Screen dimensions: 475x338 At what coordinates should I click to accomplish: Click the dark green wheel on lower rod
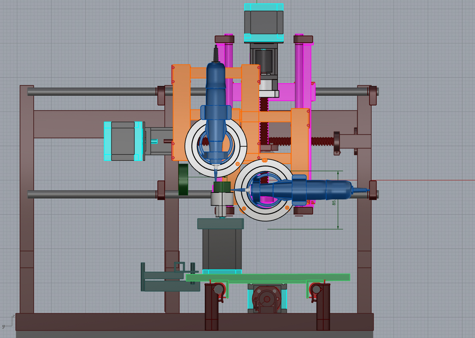[183, 179]
